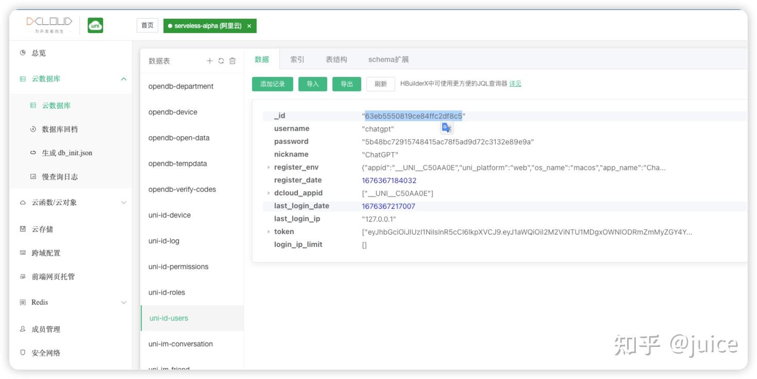Select the uni-id-roles table
Viewport: 757px width, 379px height.
coord(192,292)
